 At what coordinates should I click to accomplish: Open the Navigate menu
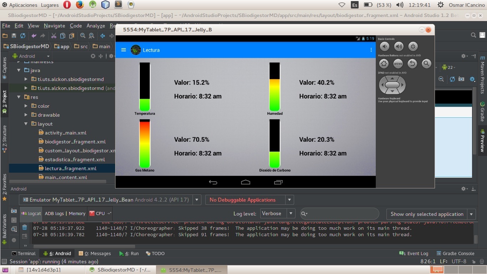[x=55, y=26]
